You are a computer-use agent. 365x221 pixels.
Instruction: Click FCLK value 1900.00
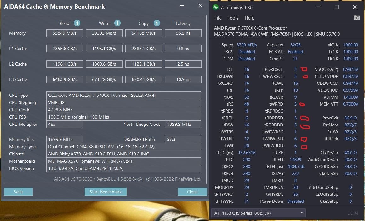pos(351,52)
